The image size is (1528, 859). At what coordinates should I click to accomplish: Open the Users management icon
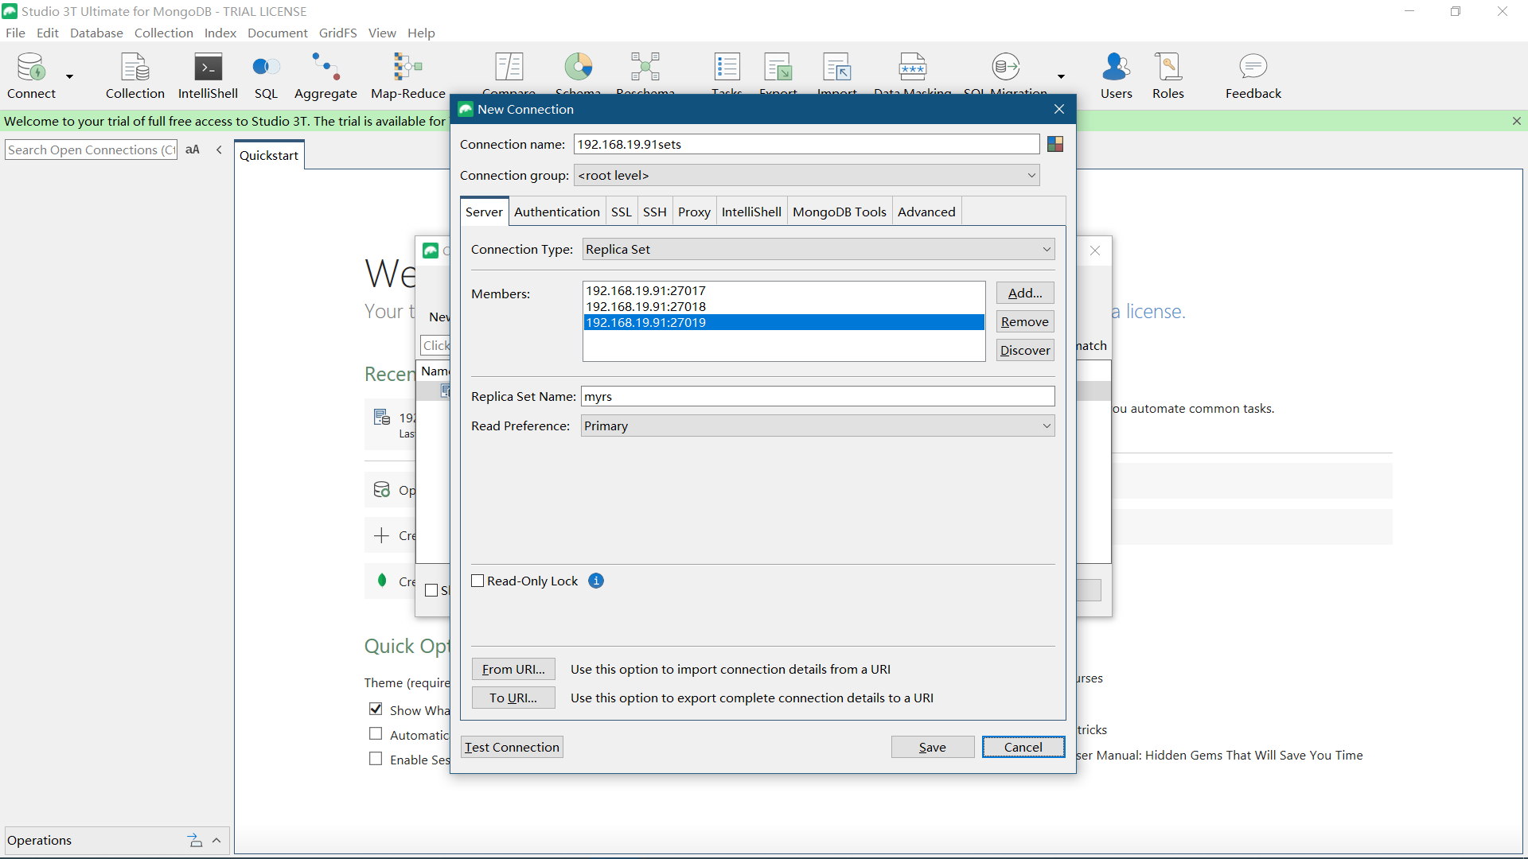tap(1116, 76)
